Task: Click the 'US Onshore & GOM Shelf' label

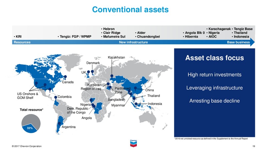Action: point(28,96)
